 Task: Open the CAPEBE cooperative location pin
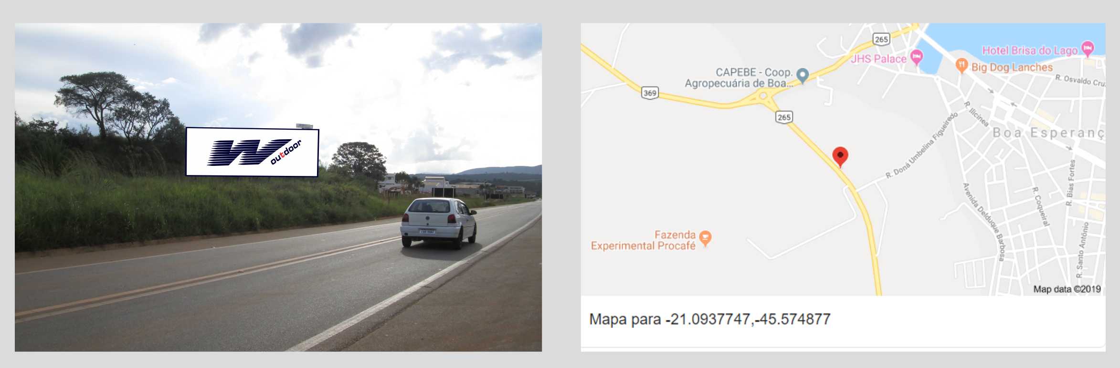click(x=803, y=75)
